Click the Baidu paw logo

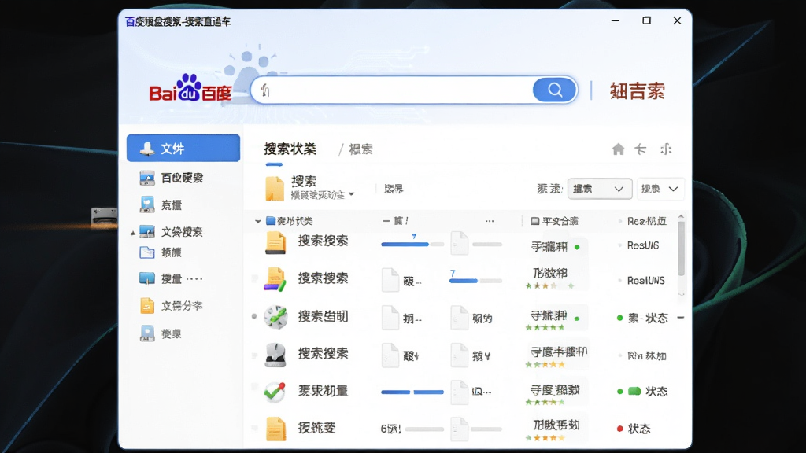click(x=190, y=87)
